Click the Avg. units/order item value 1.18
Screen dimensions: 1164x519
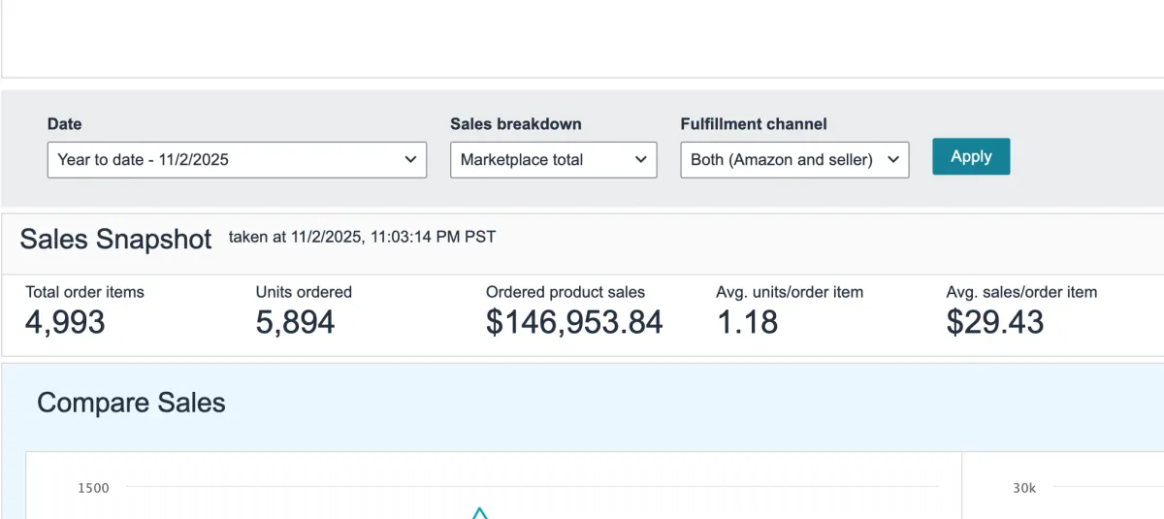coord(747,322)
